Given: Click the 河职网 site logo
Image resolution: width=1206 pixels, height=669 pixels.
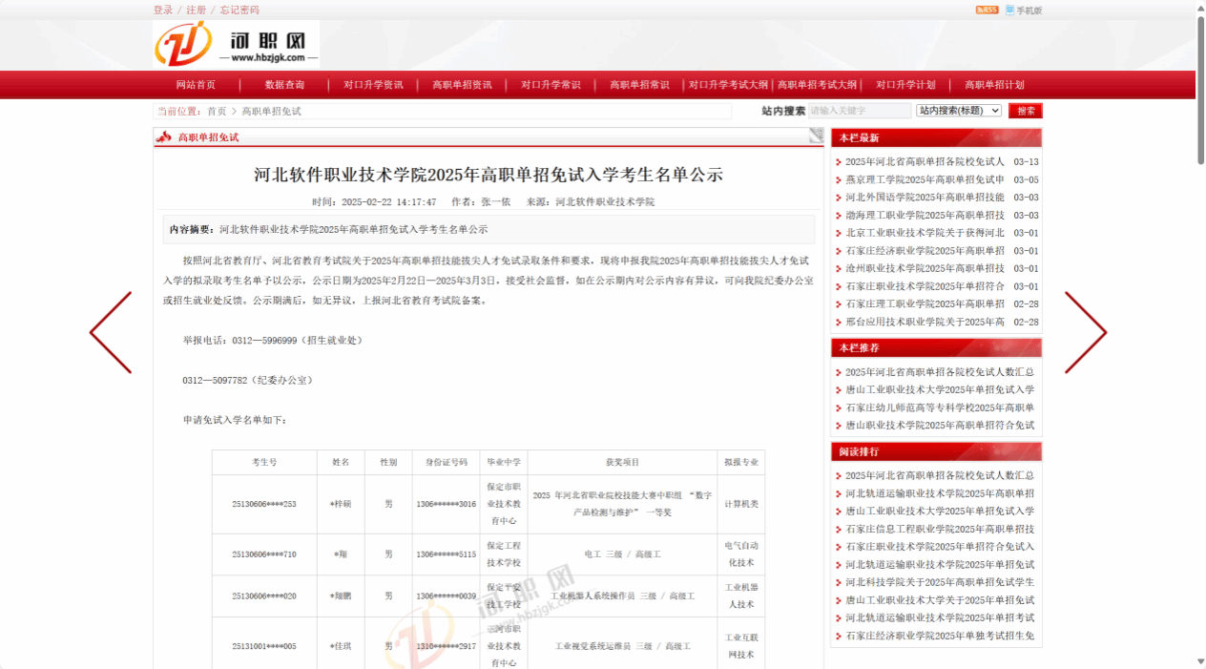Looking at the screenshot, I should point(236,43).
